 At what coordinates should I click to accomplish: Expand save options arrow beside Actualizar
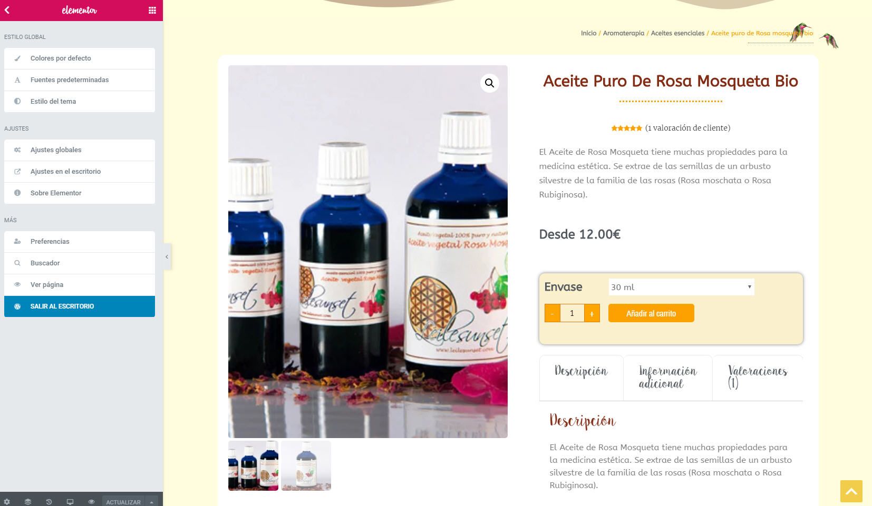pos(151,502)
